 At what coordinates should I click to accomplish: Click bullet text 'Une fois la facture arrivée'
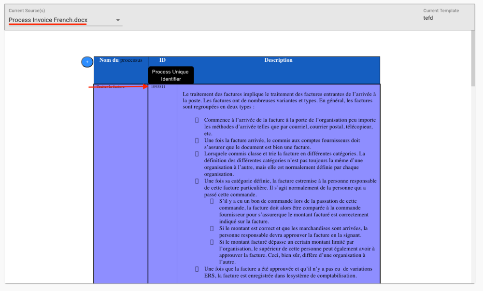282,144
